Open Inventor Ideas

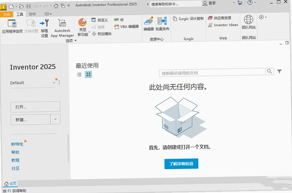click(x=223, y=25)
